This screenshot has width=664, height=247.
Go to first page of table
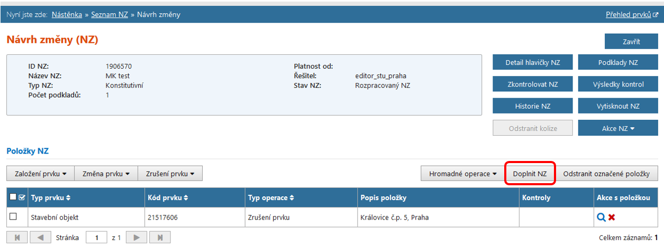coord(17,238)
